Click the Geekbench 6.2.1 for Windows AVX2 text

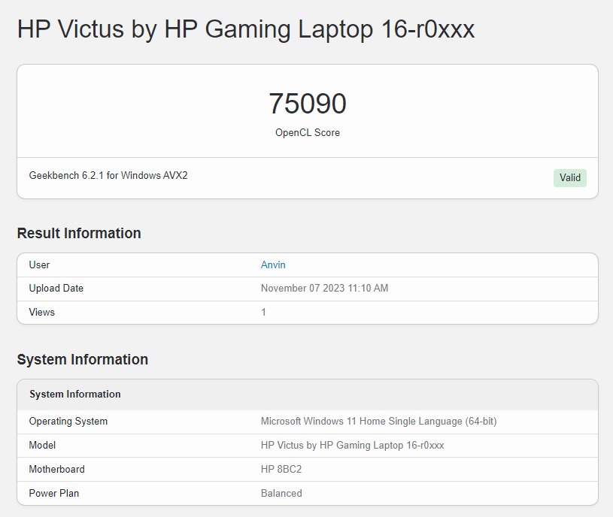108,176
